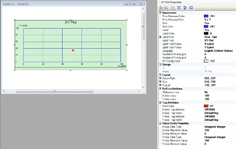Select the X-Axis Tag Name DefaultReg

pyautogui.click(x=211, y=113)
